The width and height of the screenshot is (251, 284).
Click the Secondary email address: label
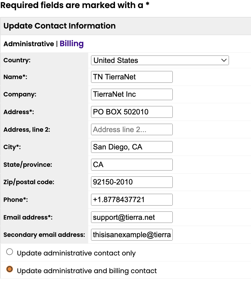(44, 235)
